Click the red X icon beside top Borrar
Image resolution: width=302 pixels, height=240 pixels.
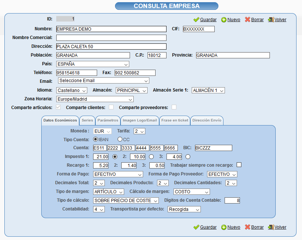[x=248, y=19]
